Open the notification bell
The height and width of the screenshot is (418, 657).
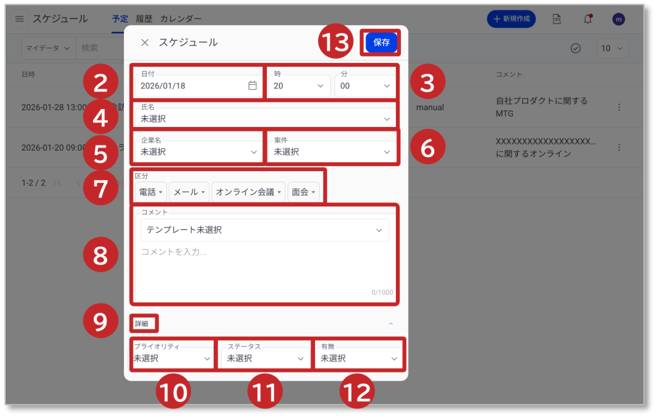point(587,19)
